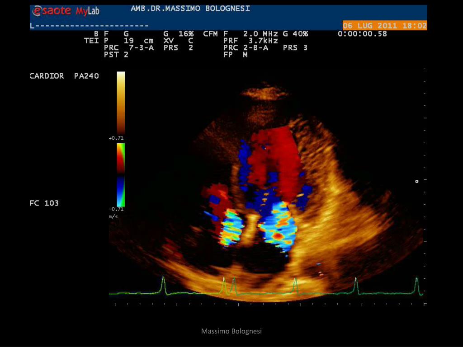
Task: Click the Massimo Bolognesi caption below image
Action: point(231,331)
